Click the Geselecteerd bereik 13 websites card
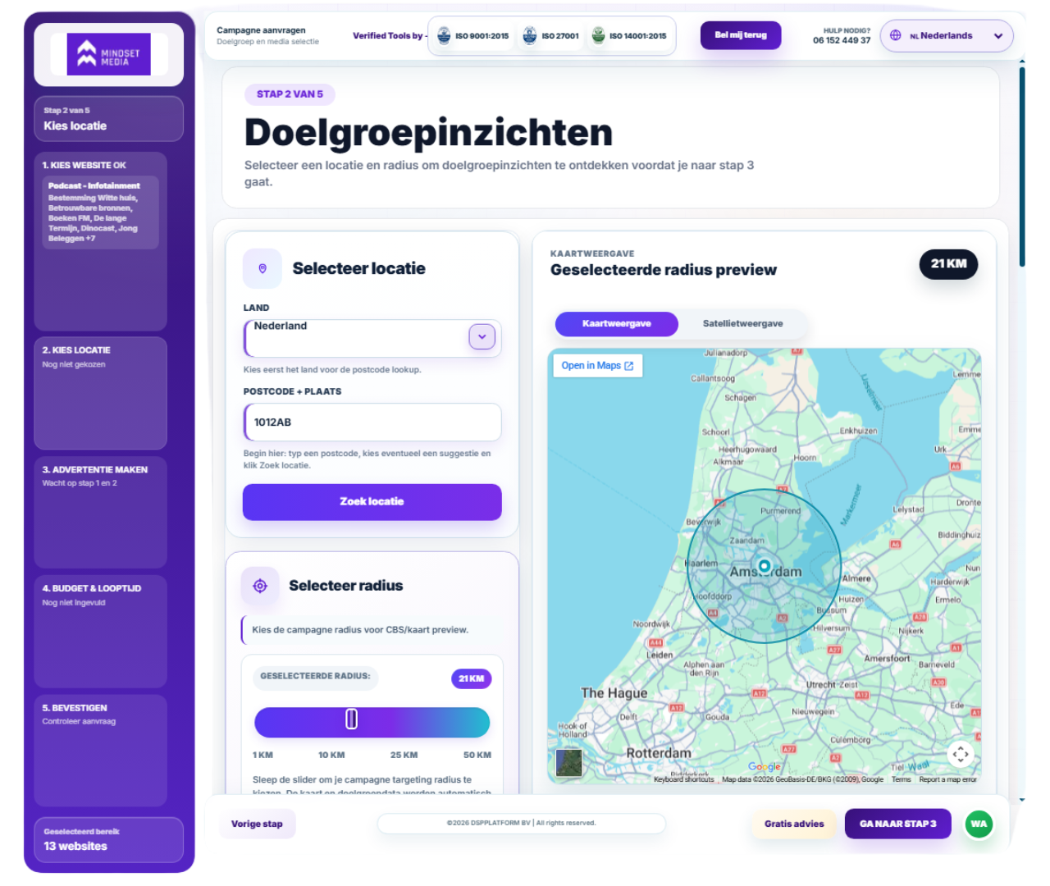The height and width of the screenshot is (886, 1050). pyautogui.click(x=108, y=840)
